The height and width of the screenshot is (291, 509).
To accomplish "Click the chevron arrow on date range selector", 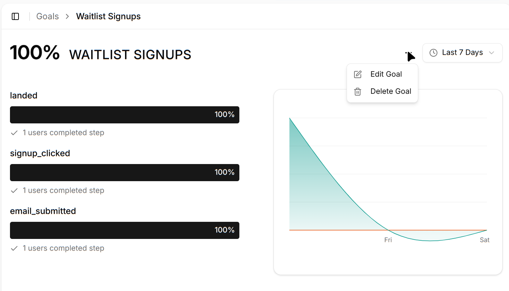I will pos(492,53).
